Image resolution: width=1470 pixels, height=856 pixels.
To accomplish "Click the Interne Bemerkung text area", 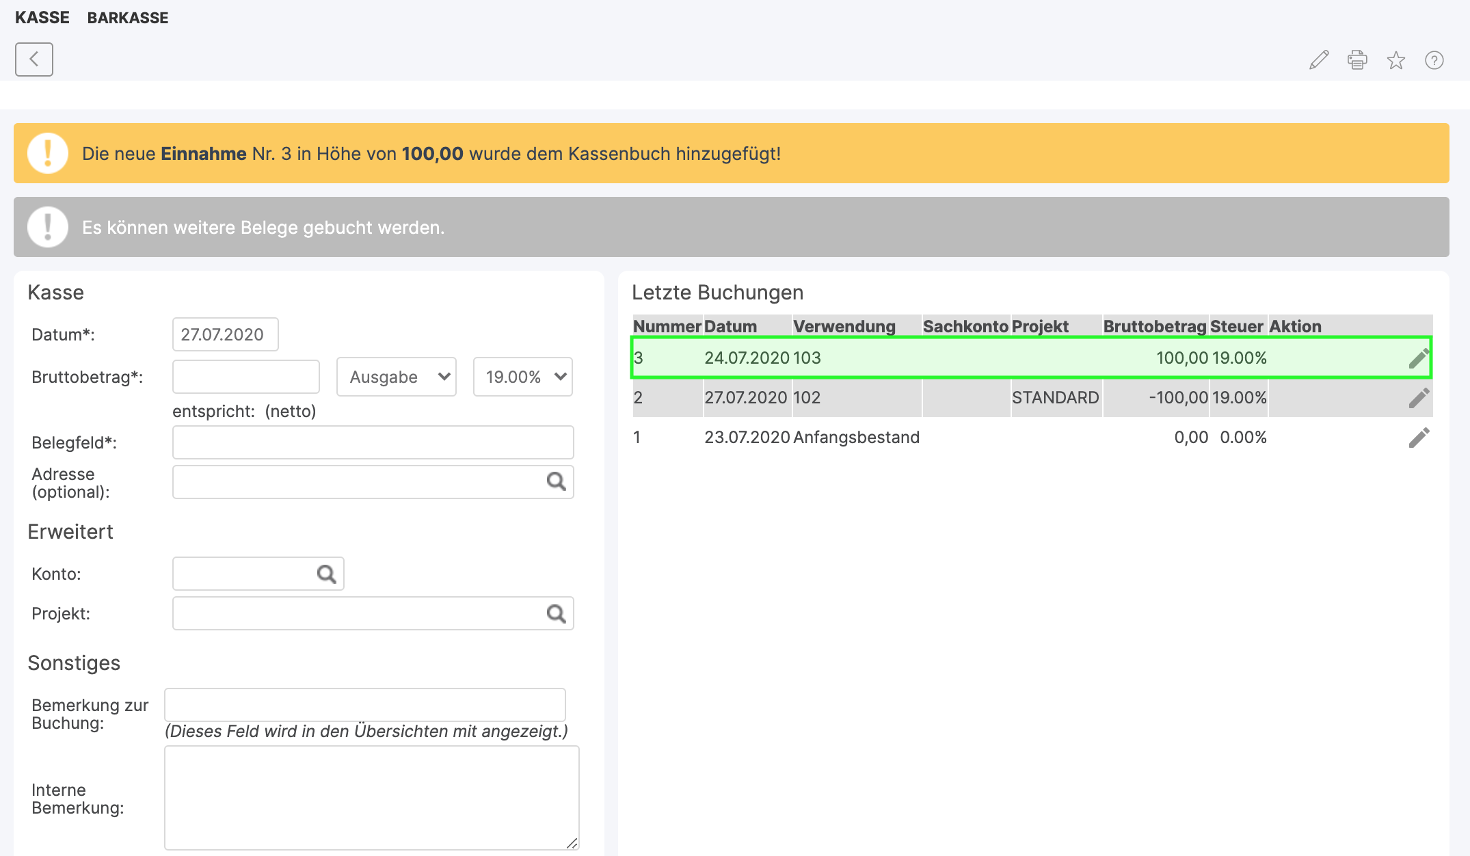I will [x=371, y=797].
